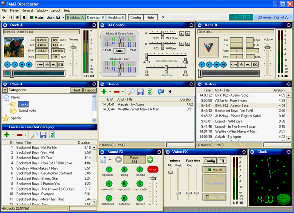Click the Eject icon on Deck A

pyautogui.click(x=47, y=64)
